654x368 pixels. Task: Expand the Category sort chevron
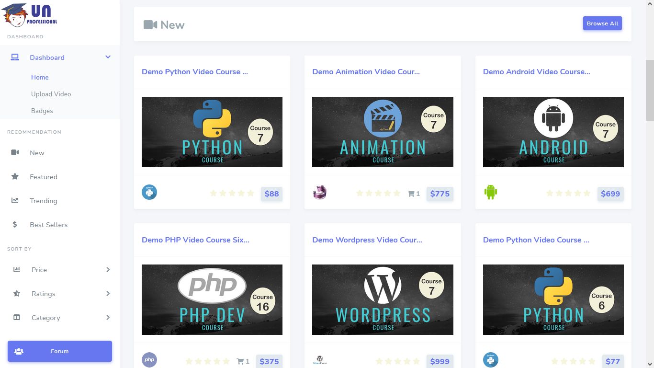pyautogui.click(x=108, y=317)
